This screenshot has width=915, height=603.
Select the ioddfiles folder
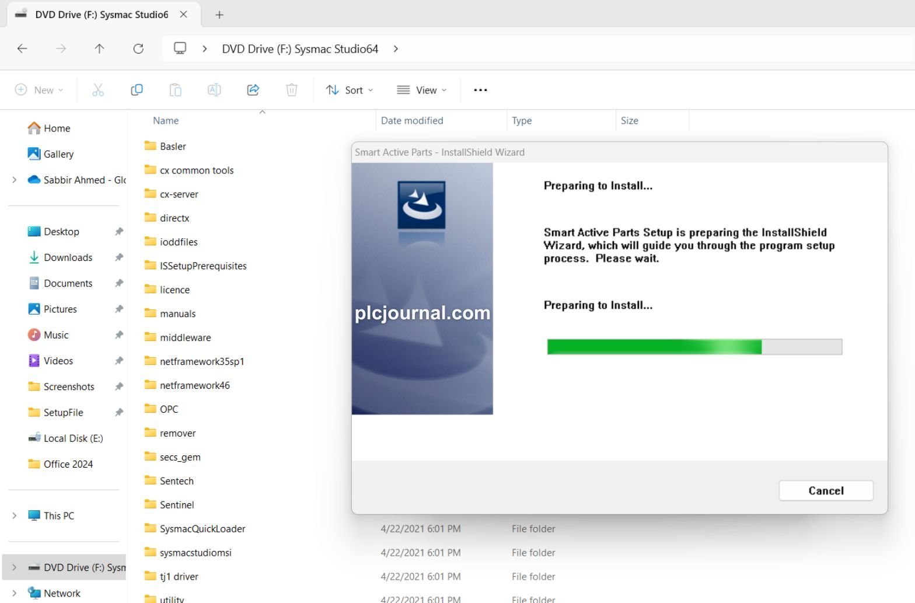171,242
